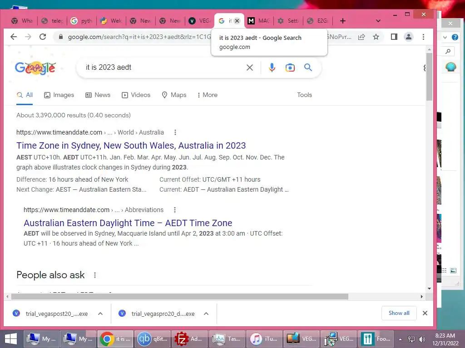Click the taskbar clock showing 8:23 AM
This screenshot has width=465, height=348.
pos(445,339)
